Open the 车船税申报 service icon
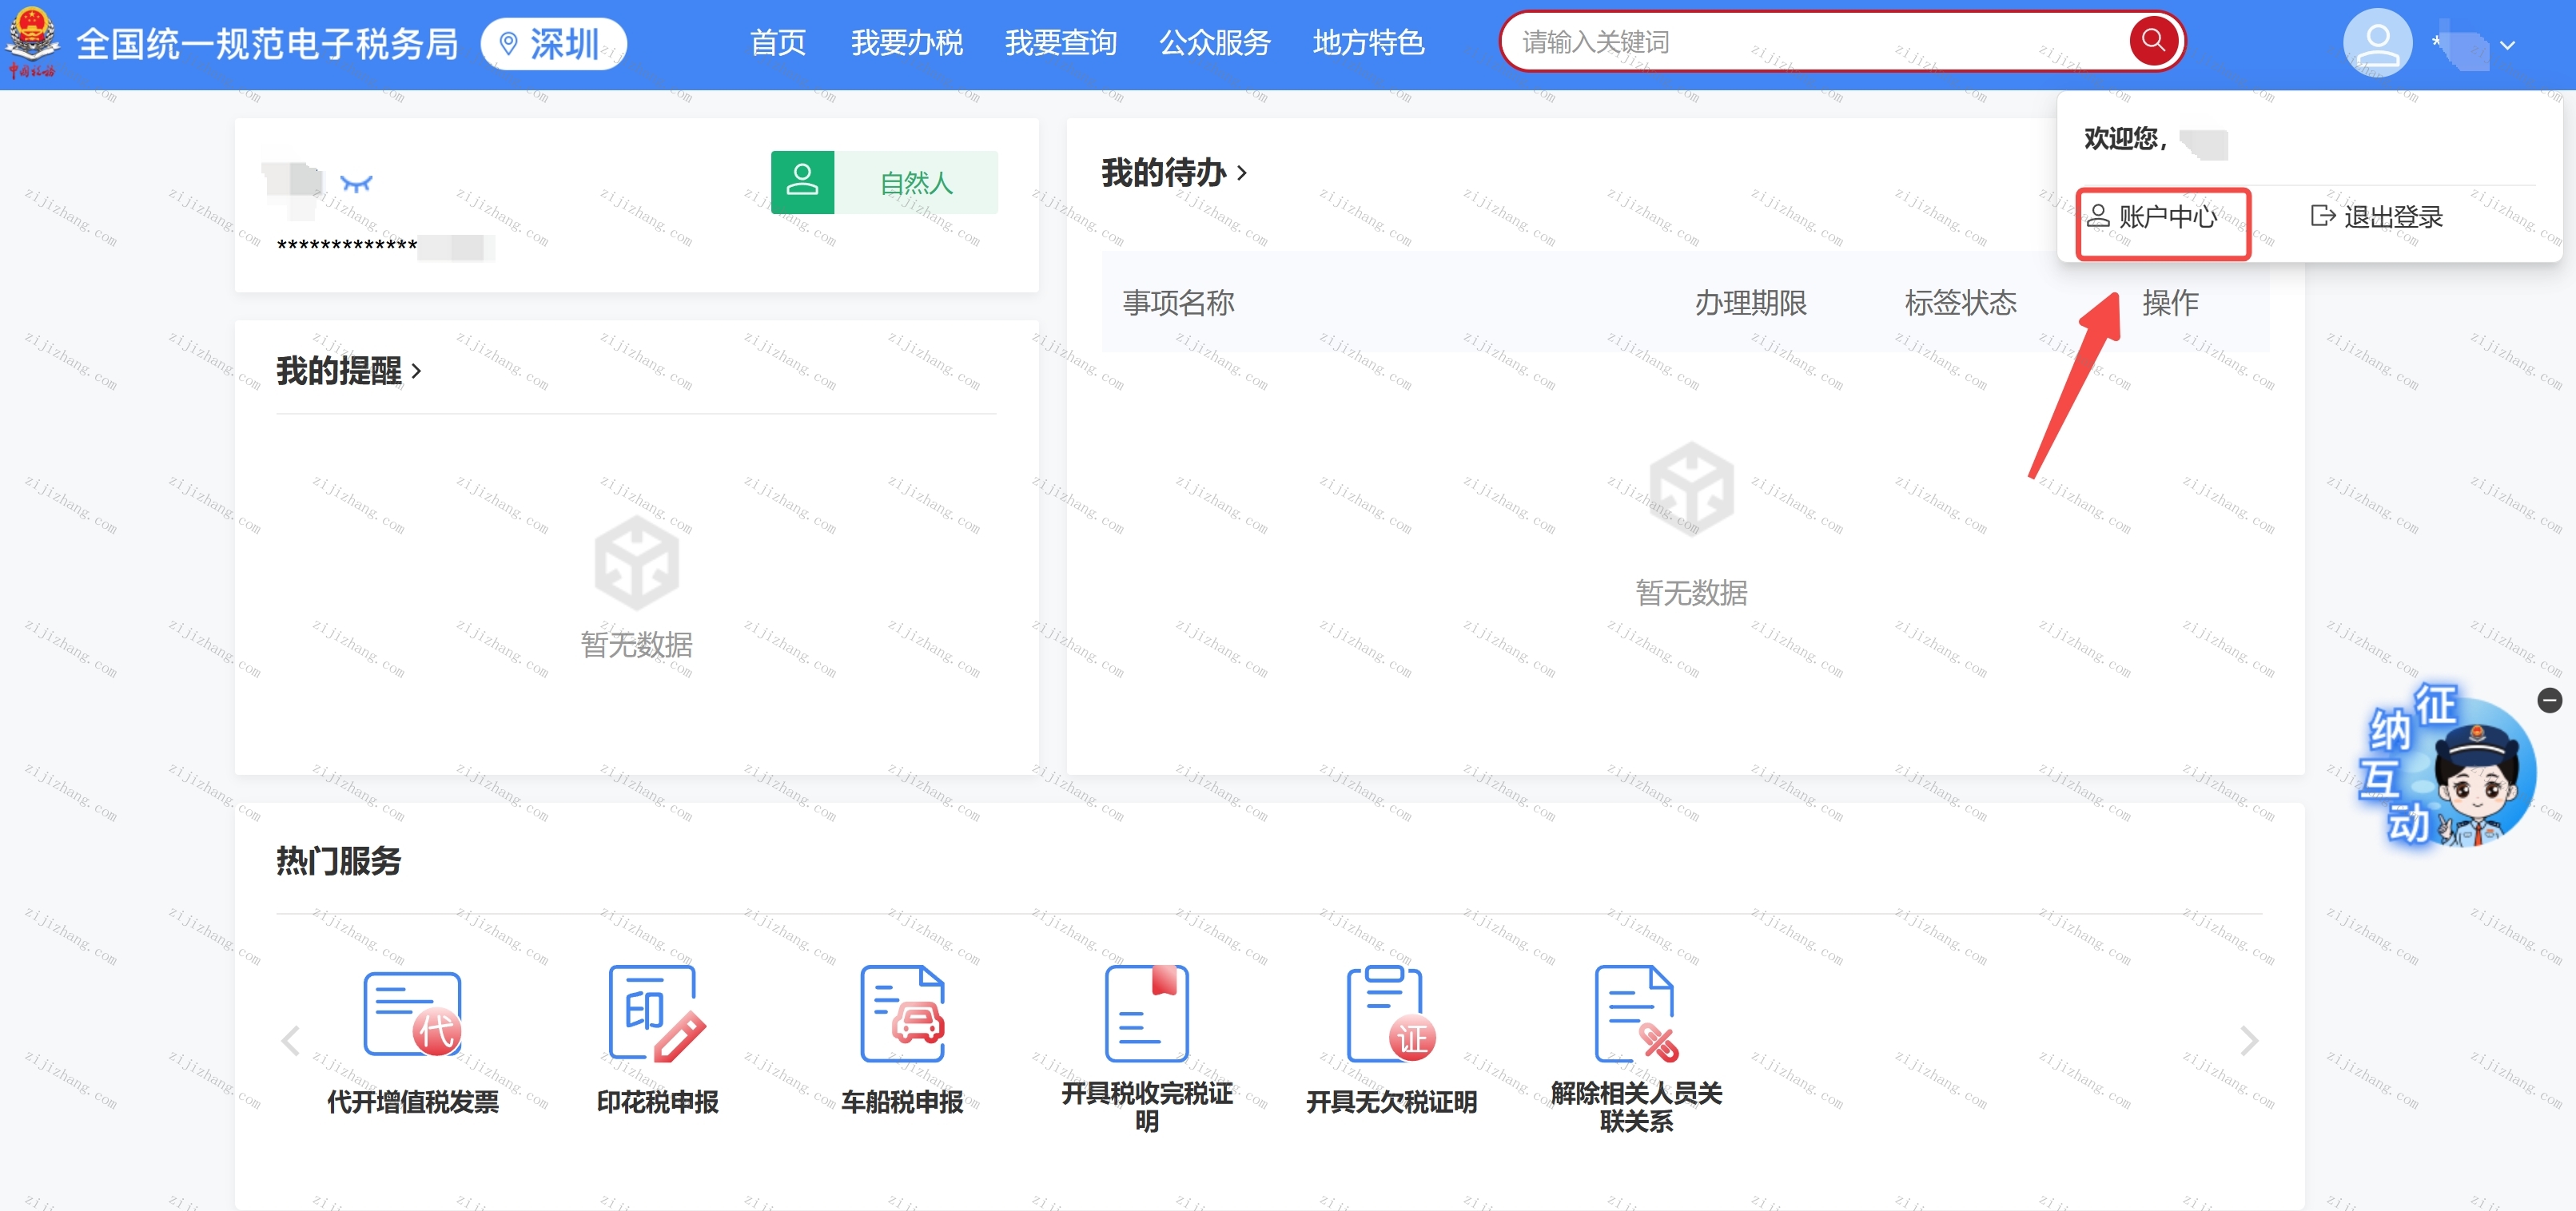The image size is (2576, 1211). point(902,1013)
